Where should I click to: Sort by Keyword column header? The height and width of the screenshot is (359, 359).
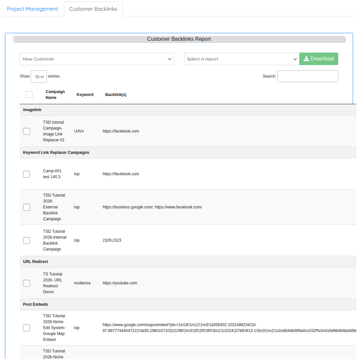[85, 95]
